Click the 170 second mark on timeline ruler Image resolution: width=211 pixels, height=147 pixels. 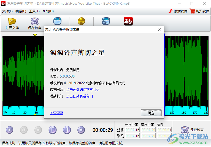[x=195, y=113]
